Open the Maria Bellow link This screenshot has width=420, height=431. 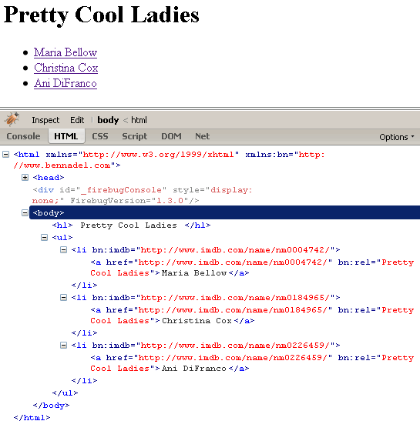pos(66,52)
